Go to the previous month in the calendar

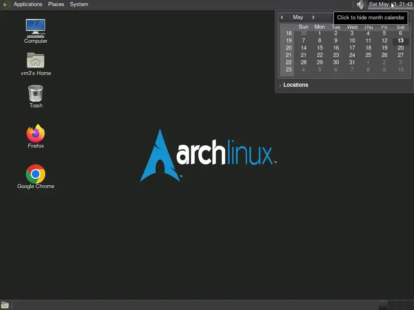coord(282,17)
